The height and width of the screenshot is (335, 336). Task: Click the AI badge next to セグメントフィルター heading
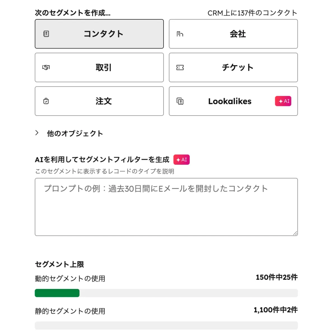click(181, 159)
